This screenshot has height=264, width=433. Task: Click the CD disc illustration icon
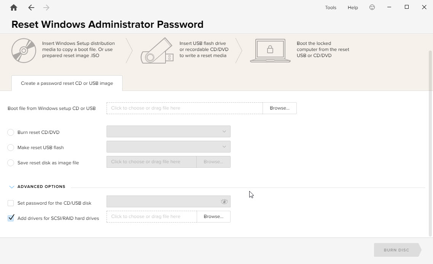tap(24, 51)
